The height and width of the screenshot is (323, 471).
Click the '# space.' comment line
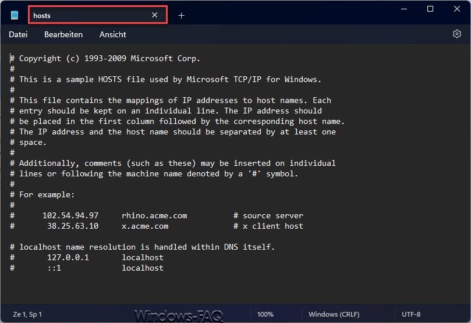(x=28, y=142)
